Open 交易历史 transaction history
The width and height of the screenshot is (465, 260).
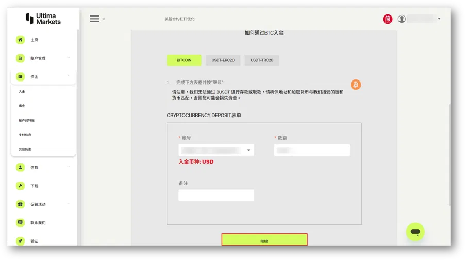pyautogui.click(x=25, y=149)
